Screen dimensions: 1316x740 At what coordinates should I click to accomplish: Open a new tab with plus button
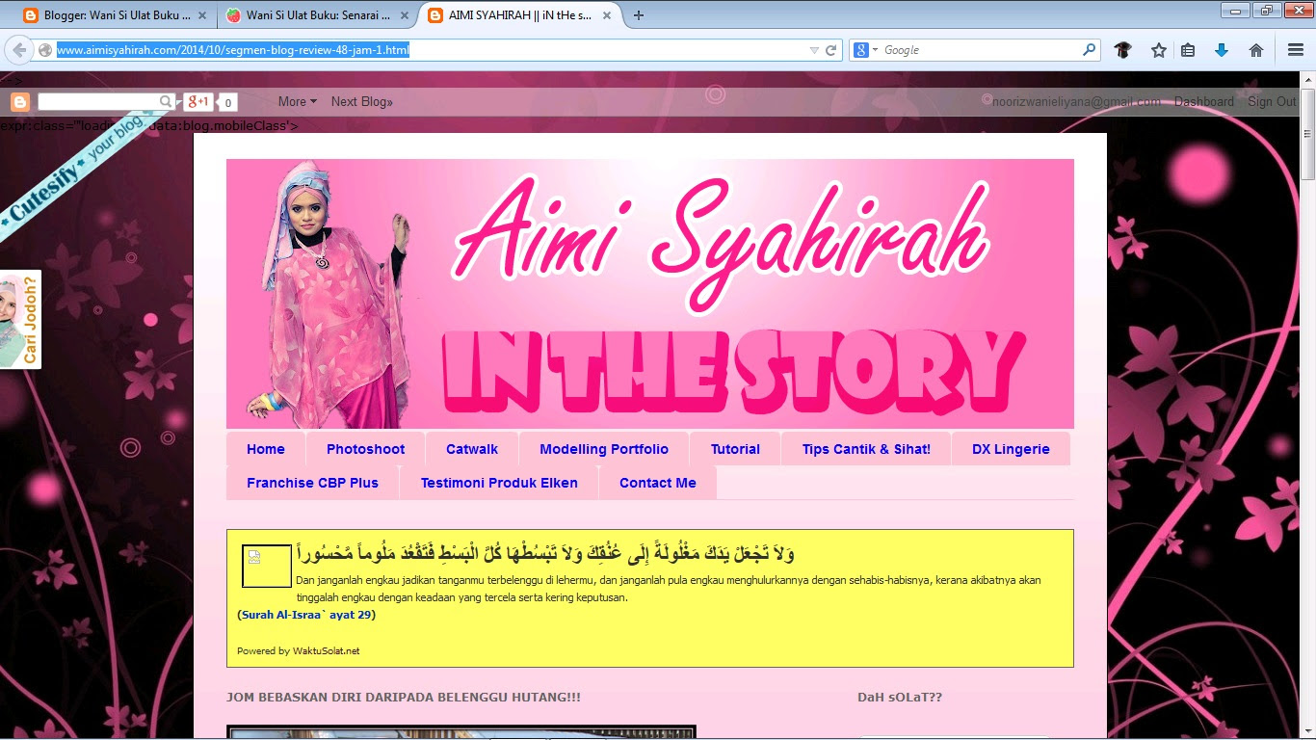point(638,15)
